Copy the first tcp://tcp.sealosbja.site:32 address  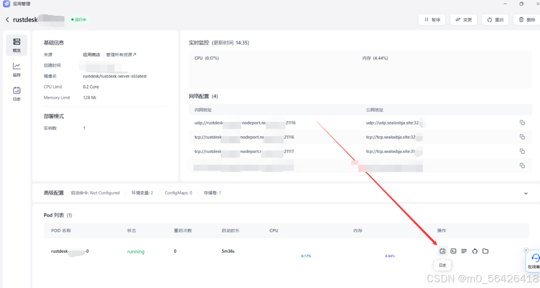pos(522,137)
